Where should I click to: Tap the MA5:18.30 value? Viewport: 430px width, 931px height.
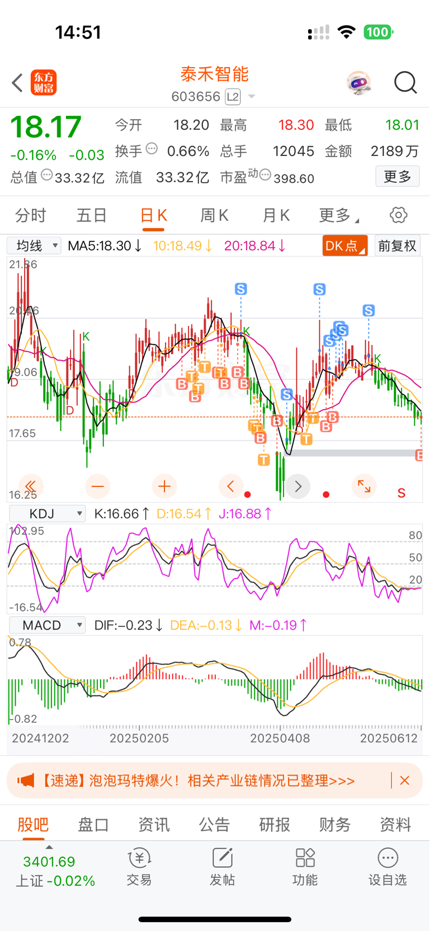(x=105, y=245)
